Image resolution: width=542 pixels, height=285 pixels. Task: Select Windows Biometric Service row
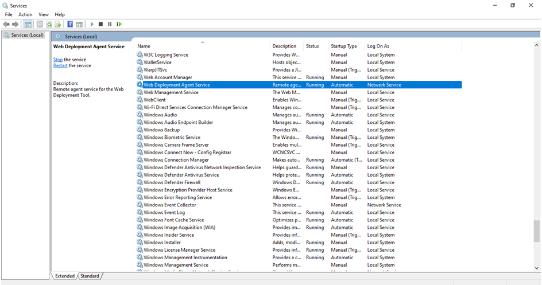pyautogui.click(x=299, y=137)
